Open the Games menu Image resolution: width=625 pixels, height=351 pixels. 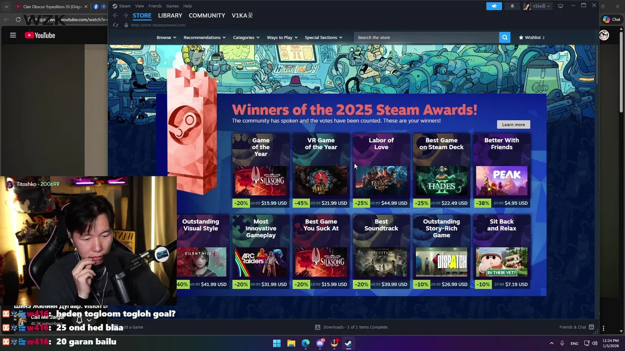pyautogui.click(x=172, y=6)
